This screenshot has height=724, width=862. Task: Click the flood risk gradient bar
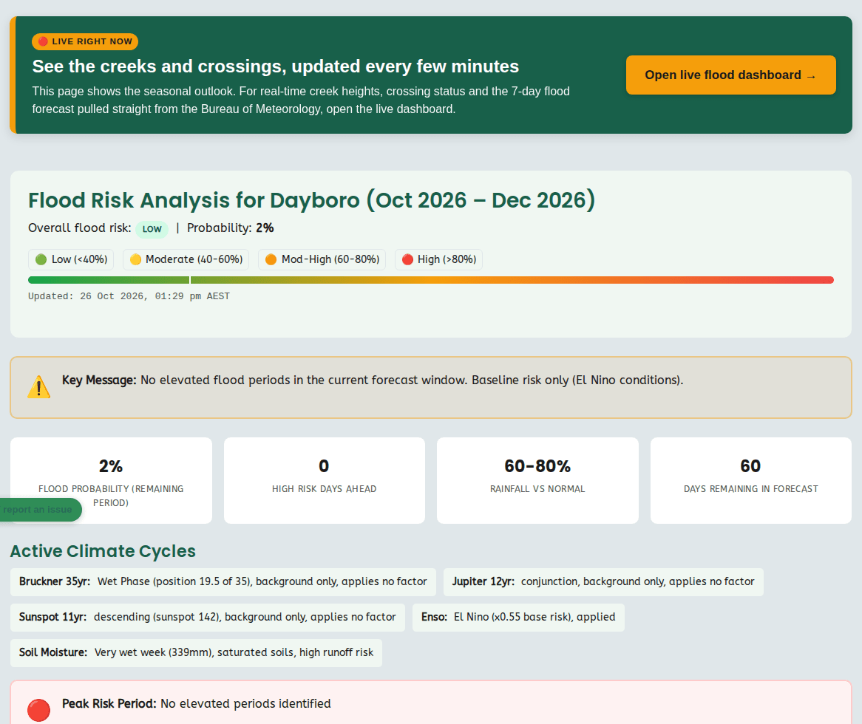(431, 280)
